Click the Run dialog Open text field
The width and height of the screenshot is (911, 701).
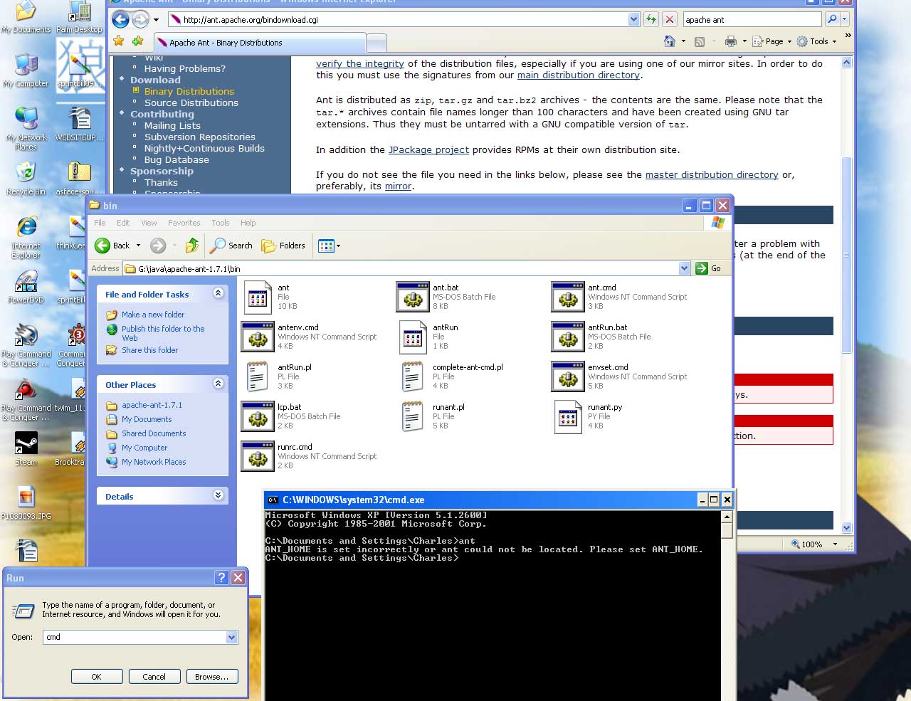(x=135, y=638)
